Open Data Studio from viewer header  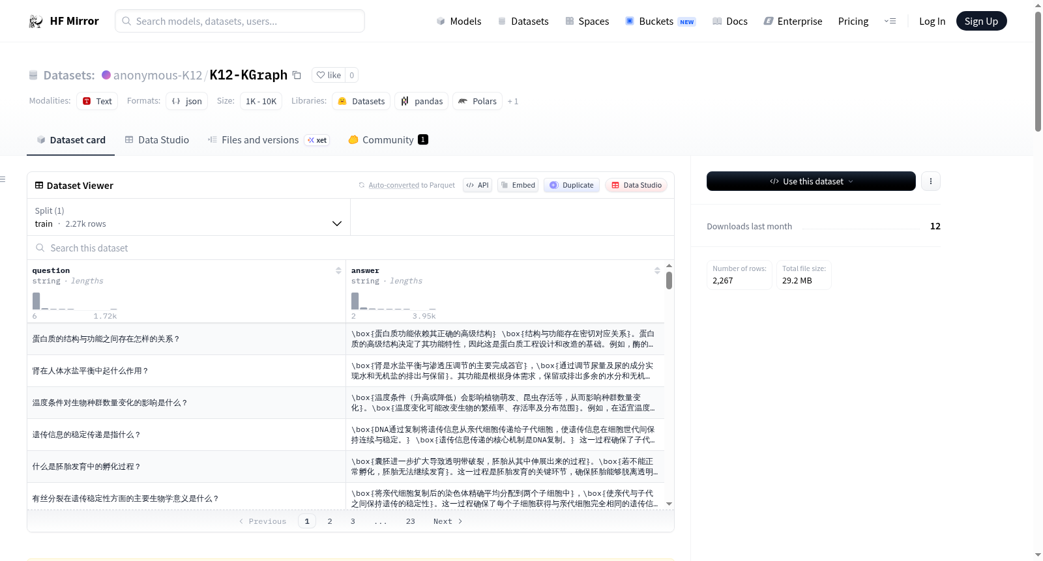[x=636, y=185]
